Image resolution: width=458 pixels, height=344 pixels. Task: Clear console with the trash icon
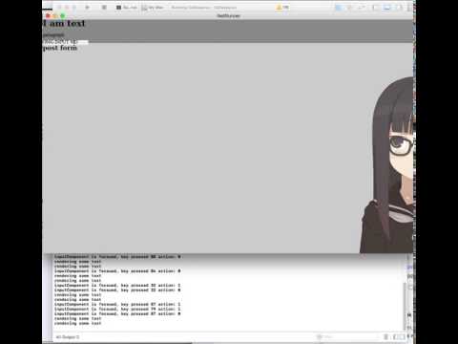(x=385, y=336)
